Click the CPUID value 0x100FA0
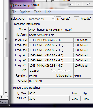This screenshot has height=108, width=93. (60, 81)
